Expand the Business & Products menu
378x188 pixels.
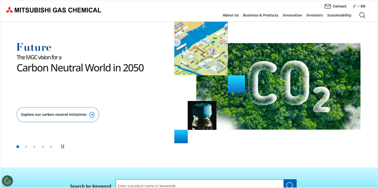coord(260,15)
